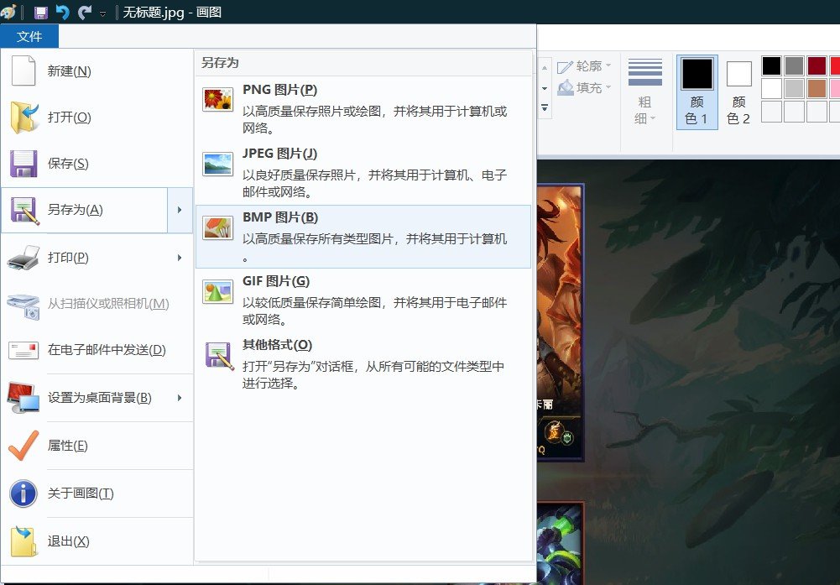This screenshot has height=585, width=840.
Task: Pick the dark red palette swatch
Action: 817,66
